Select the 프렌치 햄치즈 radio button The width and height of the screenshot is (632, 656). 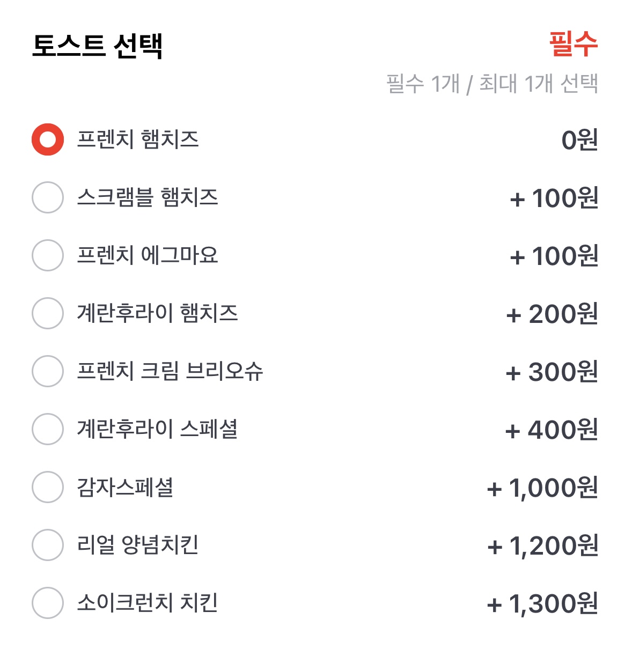pos(48,139)
